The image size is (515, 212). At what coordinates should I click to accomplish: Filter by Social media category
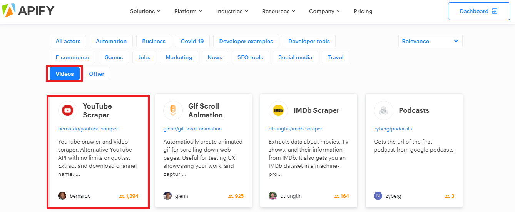click(x=295, y=57)
